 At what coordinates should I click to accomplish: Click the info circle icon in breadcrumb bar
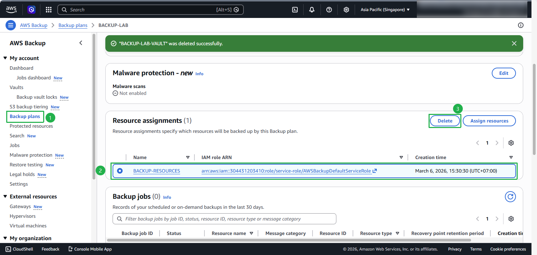point(521,25)
